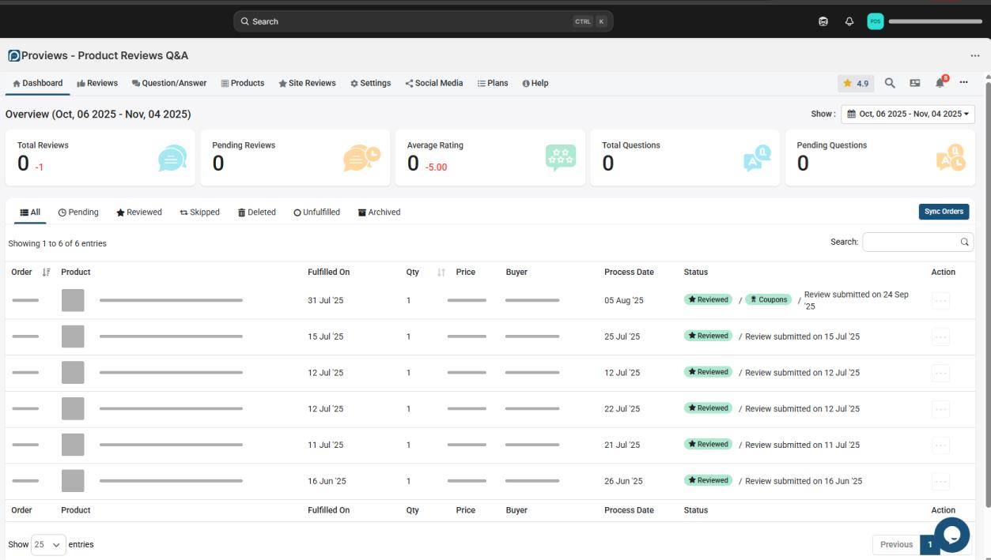
Task: Click the search icon in table search box
Action: pos(964,242)
